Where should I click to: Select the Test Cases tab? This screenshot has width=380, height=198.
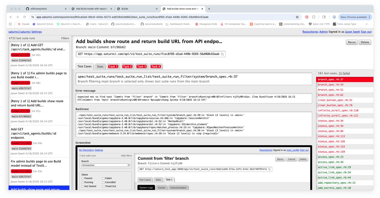85,67
